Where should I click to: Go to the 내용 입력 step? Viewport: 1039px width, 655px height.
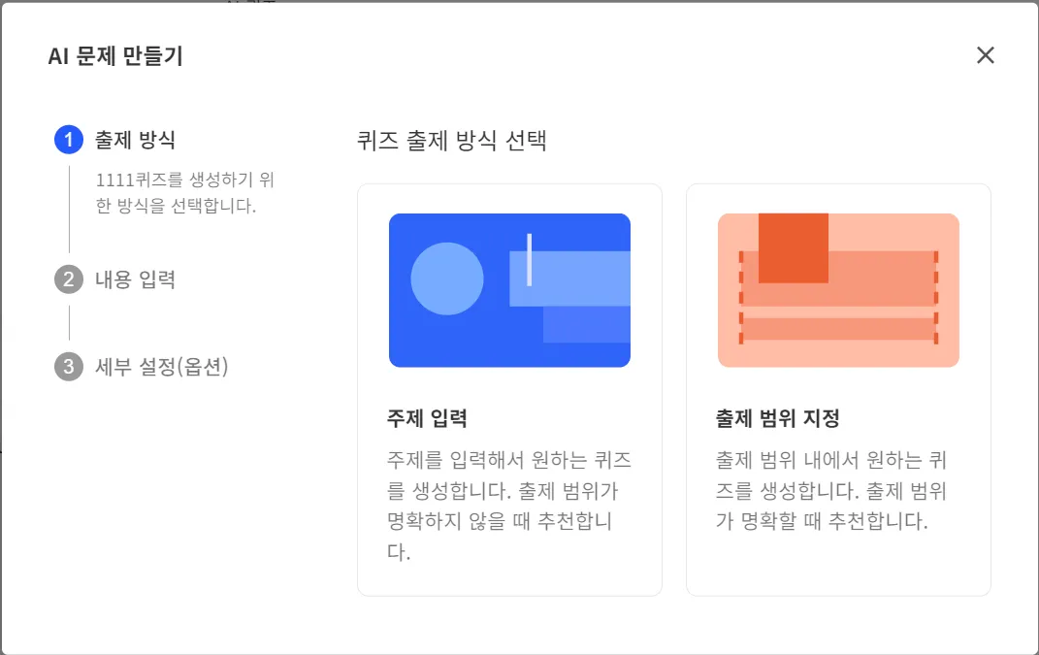click(x=135, y=279)
